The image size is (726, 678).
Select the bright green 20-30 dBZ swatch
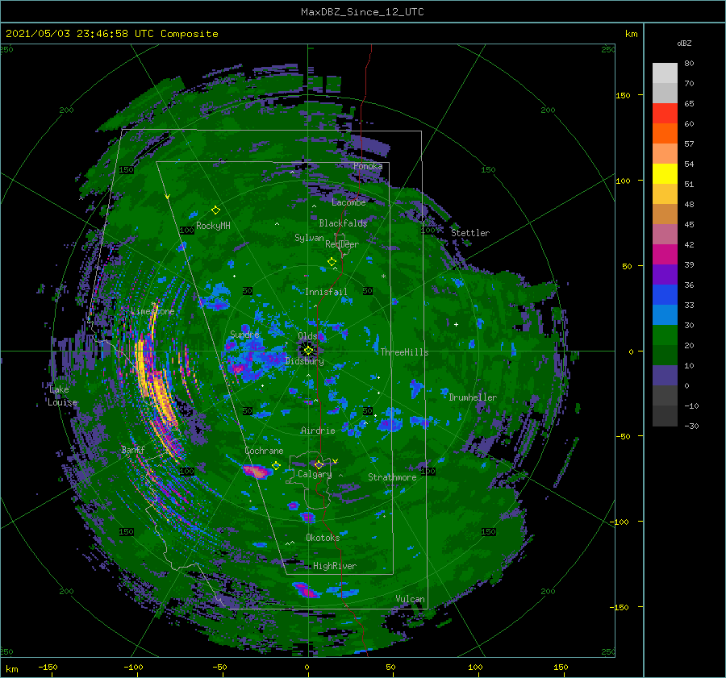(x=665, y=335)
